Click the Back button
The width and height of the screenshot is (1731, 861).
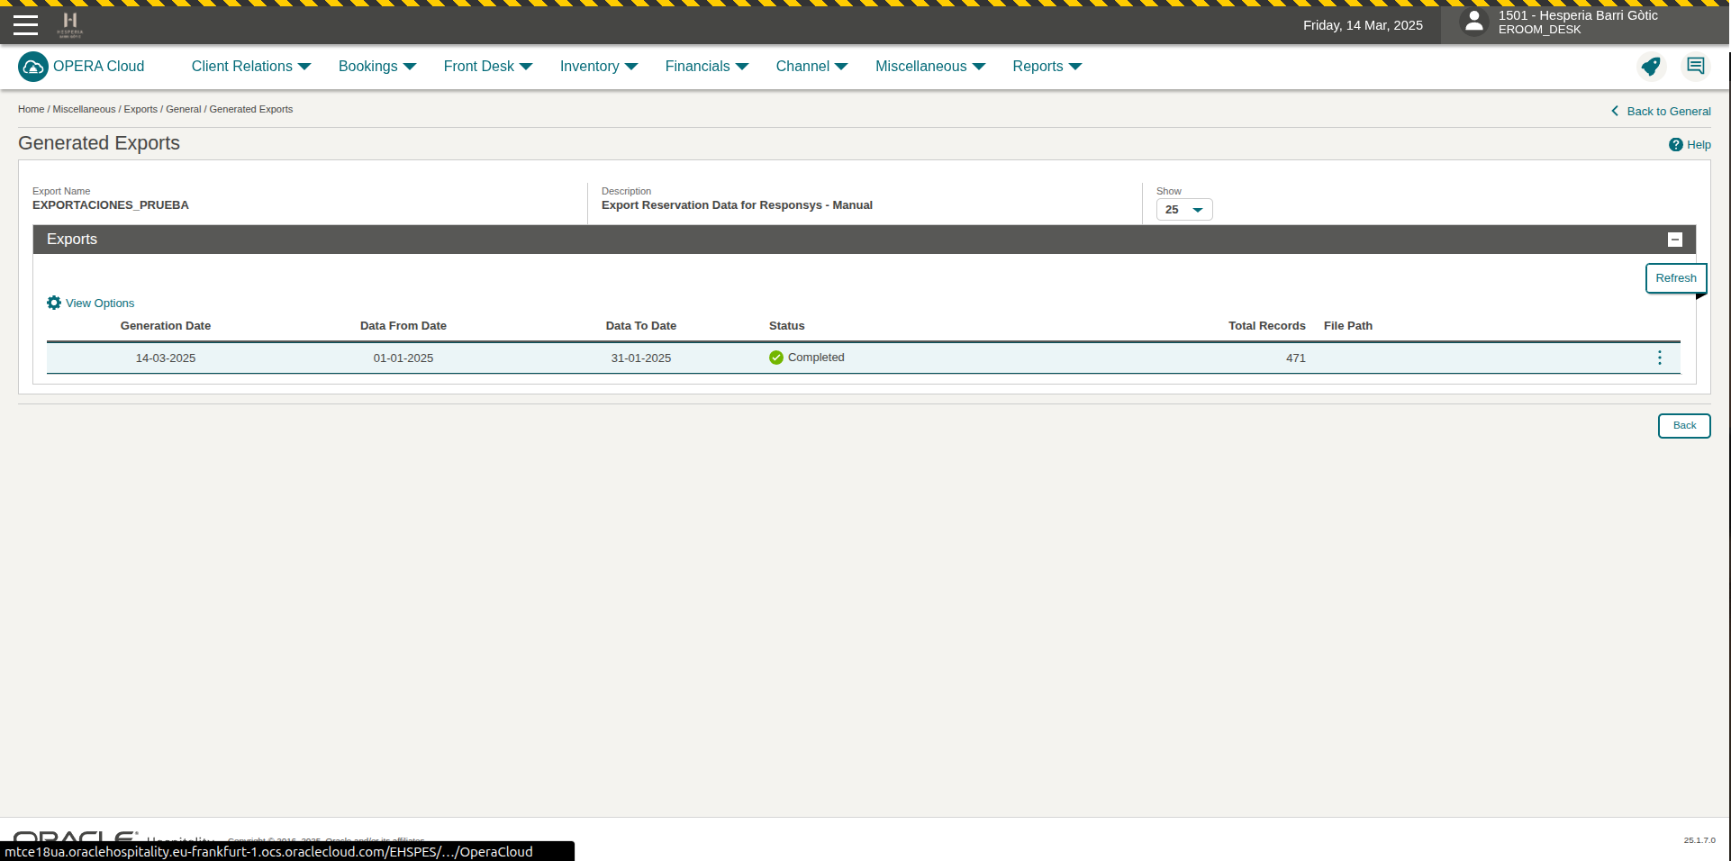pyautogui.click(x=1683, y=426)
